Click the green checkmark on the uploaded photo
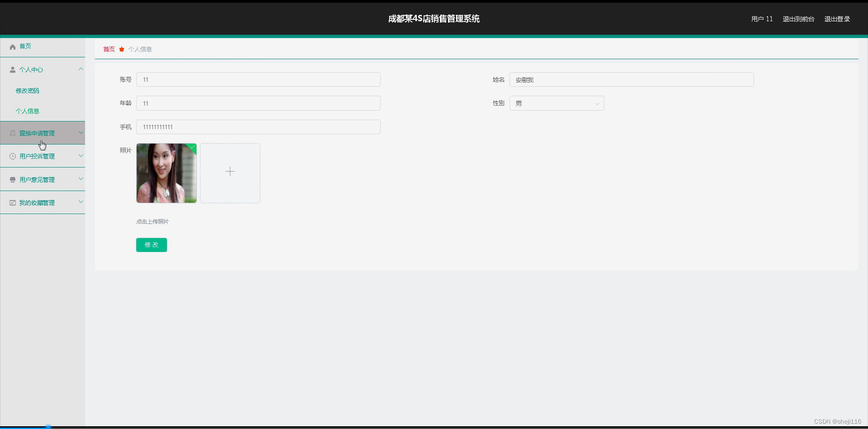Image resolution: width=868 pixels, height=429 pixels. click(193, 147)
